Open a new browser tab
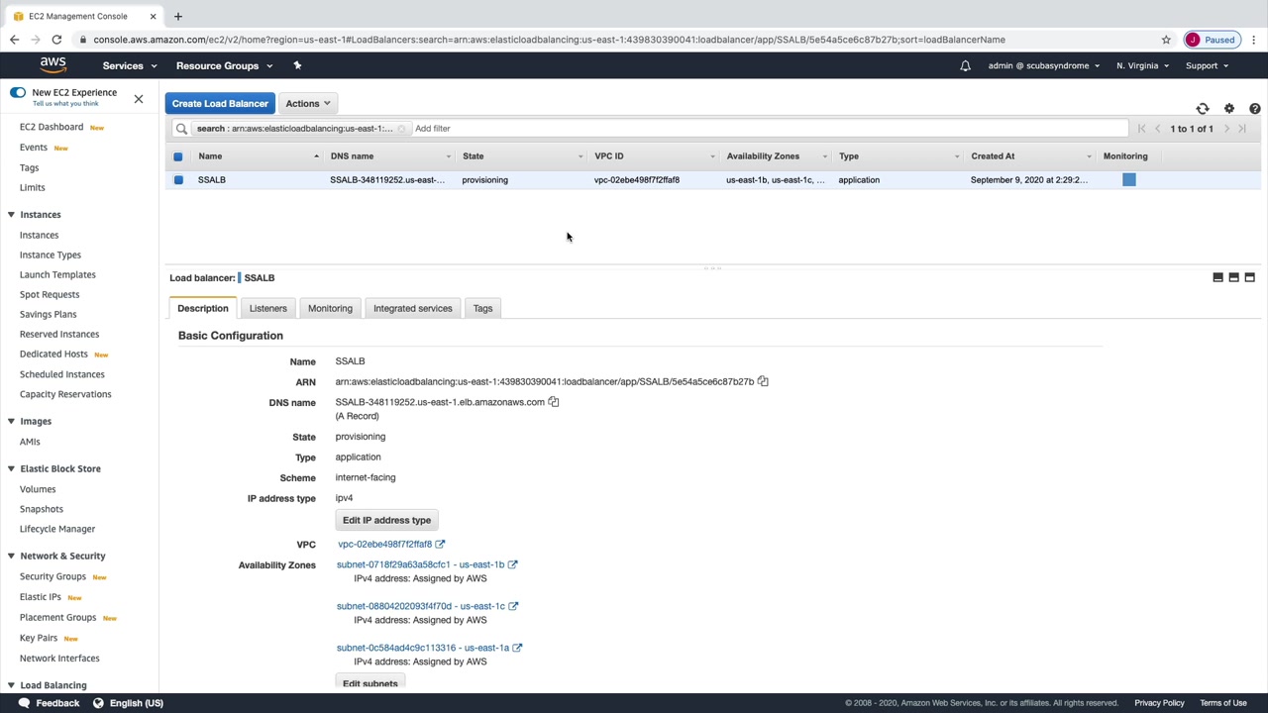 tap(178, 16)
